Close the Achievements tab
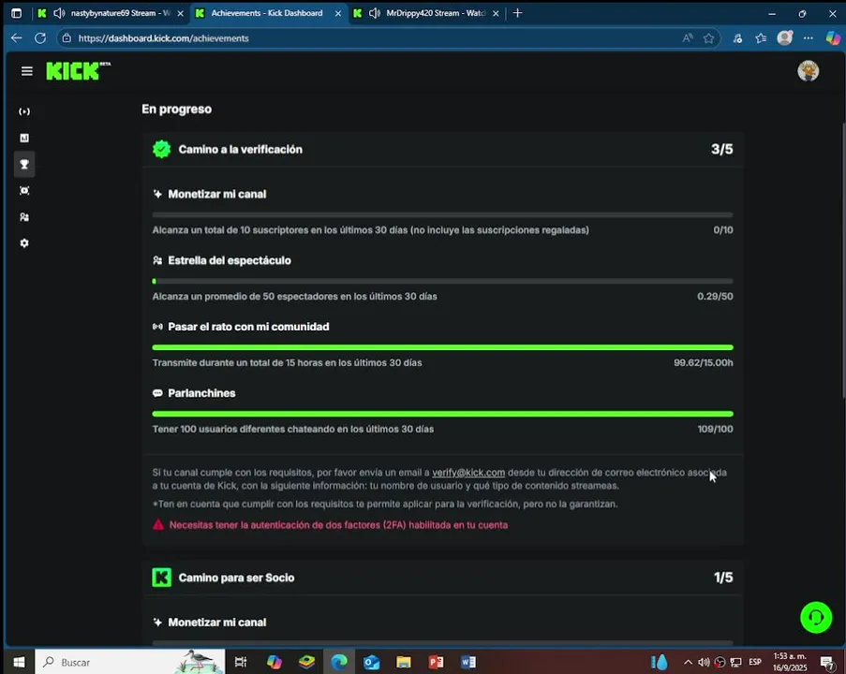This screenshot has width=846, height=674. [x=338, y=13]
